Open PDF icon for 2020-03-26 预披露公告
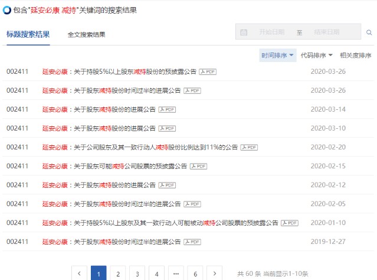 [x=208, y=71]
